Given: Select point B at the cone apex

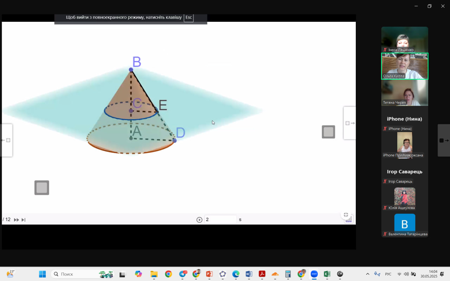Looking at the screenshot, I should click(x=131, y=70).
